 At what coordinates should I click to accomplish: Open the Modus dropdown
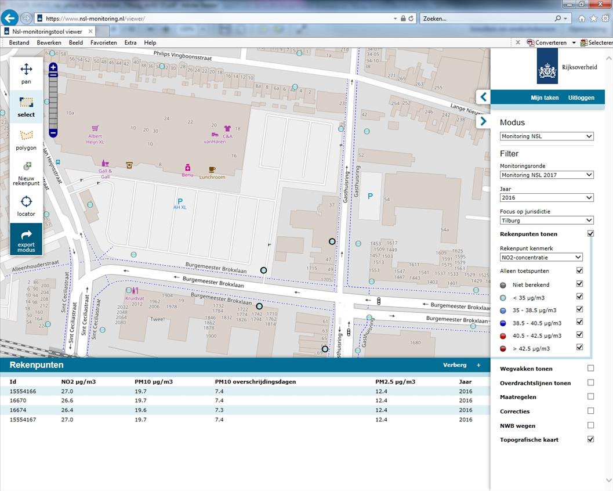point(546,136)
